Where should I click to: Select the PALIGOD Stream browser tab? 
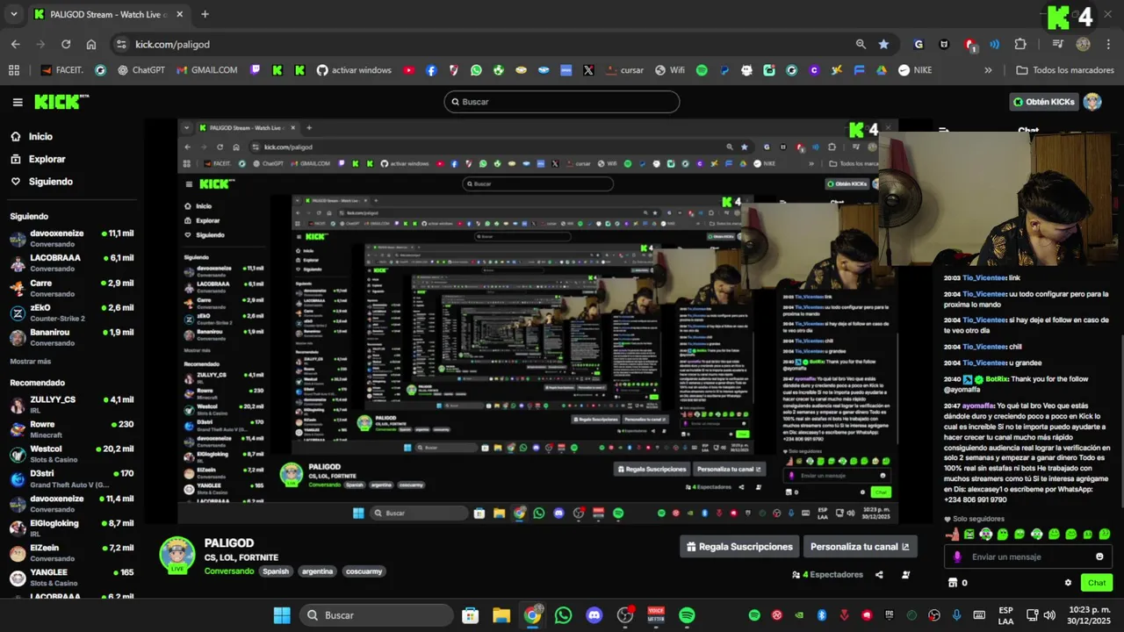(107, 14)
